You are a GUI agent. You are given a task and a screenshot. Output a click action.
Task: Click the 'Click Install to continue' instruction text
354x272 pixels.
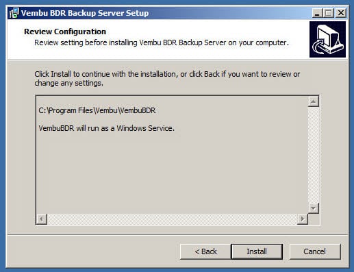coord(167,79)
